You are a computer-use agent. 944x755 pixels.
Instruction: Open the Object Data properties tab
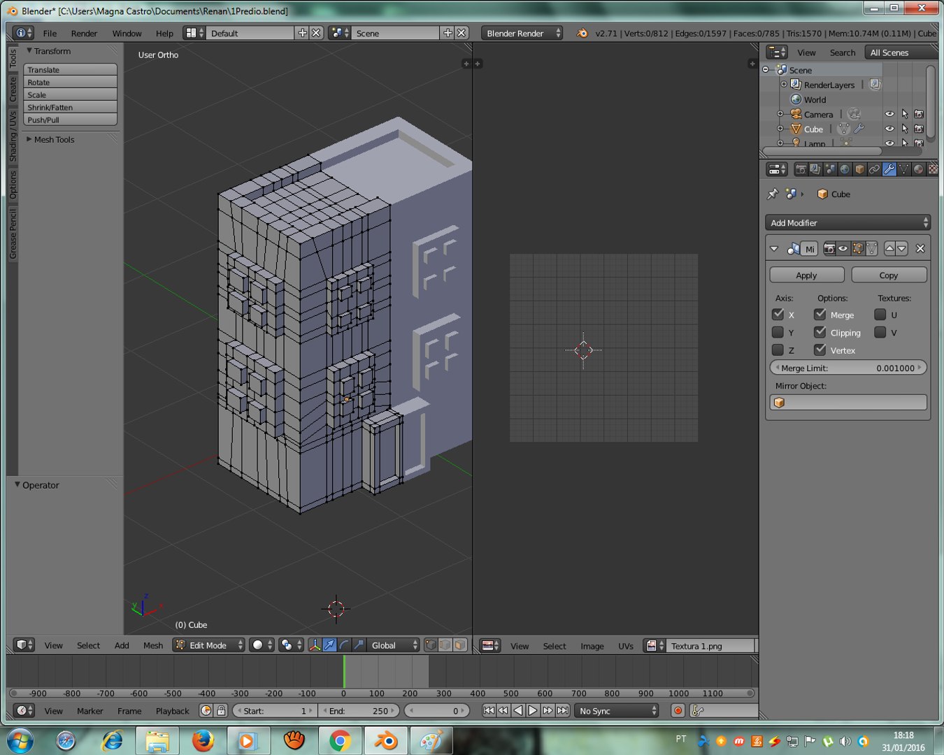pyautogui.click(x=903, y=169)
